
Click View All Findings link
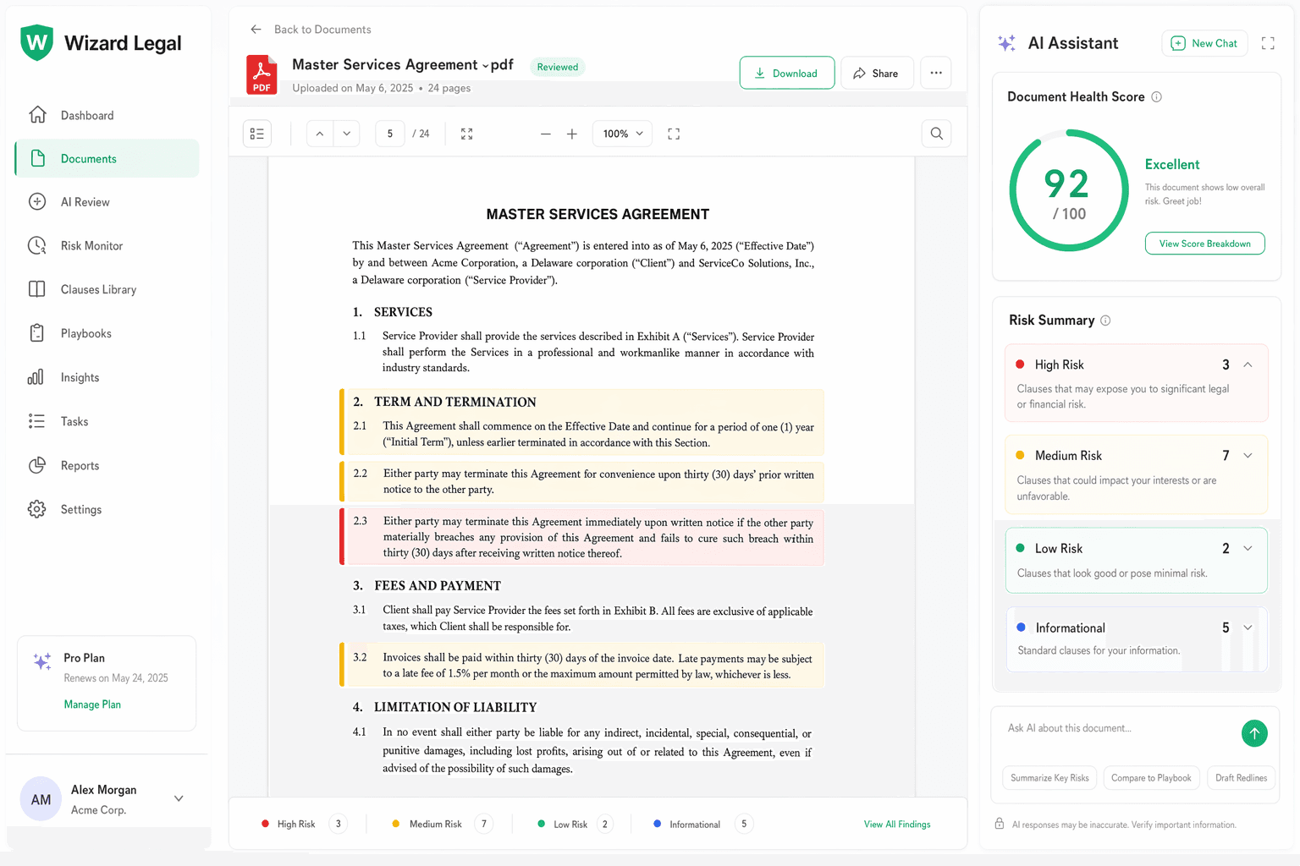point(897,825)
